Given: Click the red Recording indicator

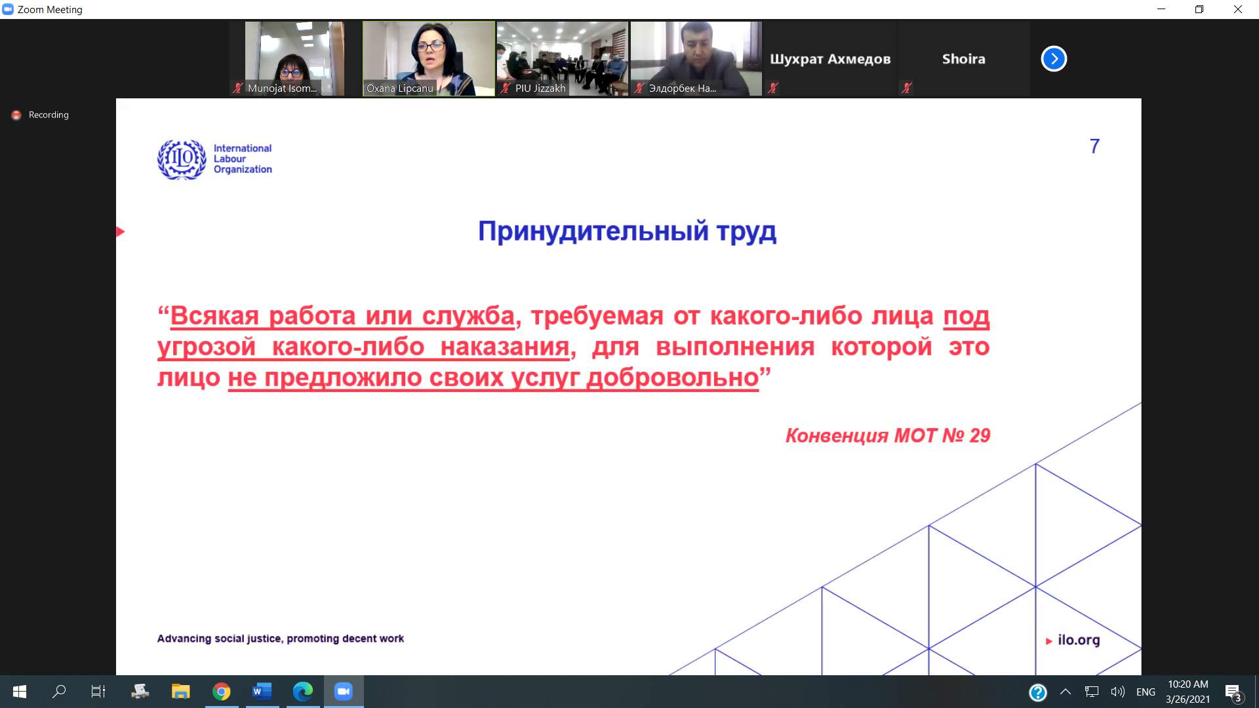Looking at the screenshot, I should (16, 115).
